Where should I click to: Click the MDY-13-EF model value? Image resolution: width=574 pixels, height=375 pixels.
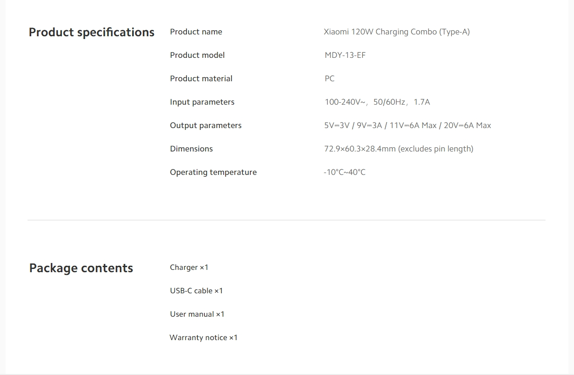(x=345, y=55)
